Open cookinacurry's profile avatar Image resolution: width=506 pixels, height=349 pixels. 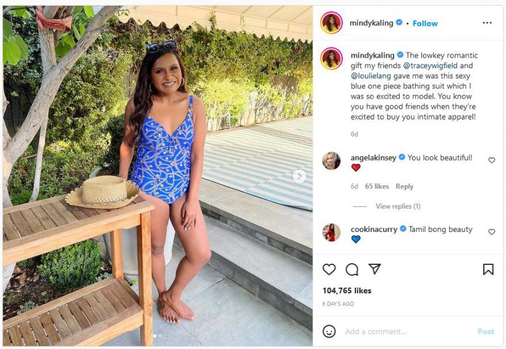click(331, 233)
